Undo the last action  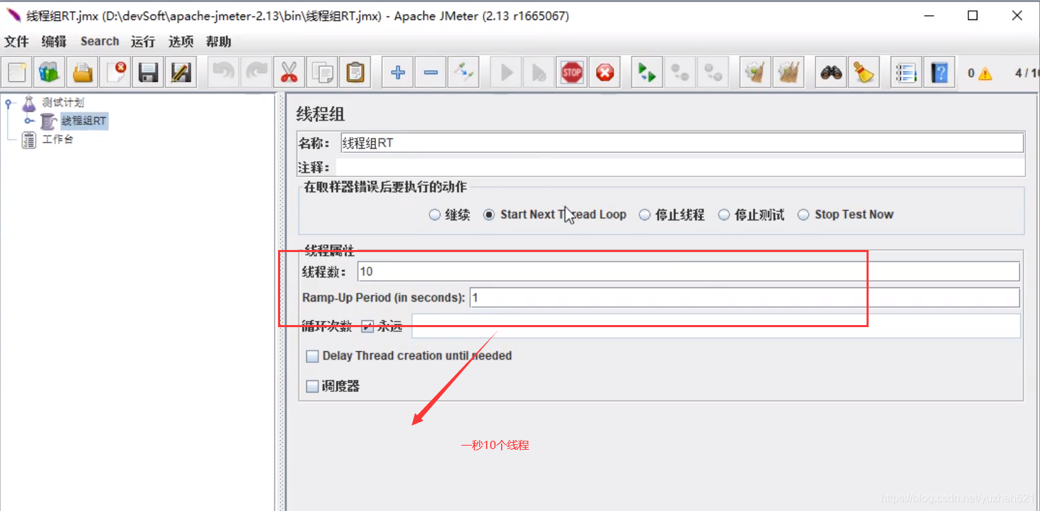tap(223, 72)
